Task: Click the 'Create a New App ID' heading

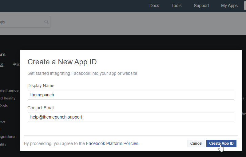Action: (62, 62)
